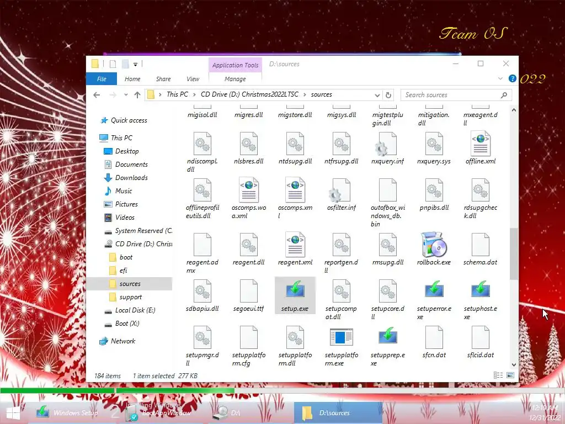Screen dimensions: 565x424
Task: Select pnpibs.dll file icon
Action: coord(434,190)
